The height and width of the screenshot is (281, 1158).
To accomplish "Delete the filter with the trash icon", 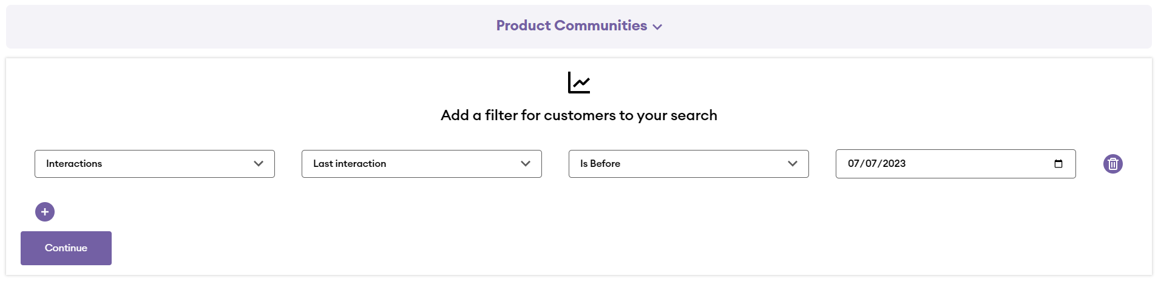I will pos(1112,164).
